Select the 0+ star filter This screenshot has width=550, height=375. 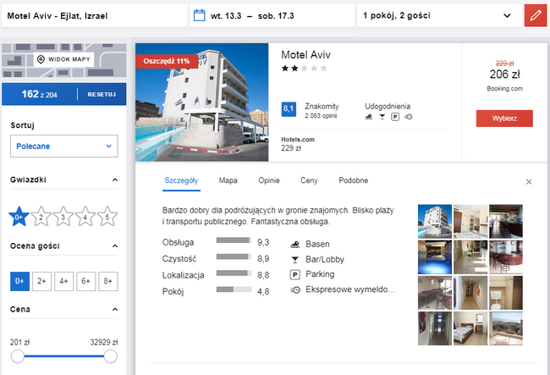pyautogui.click(x=19, y=217)
